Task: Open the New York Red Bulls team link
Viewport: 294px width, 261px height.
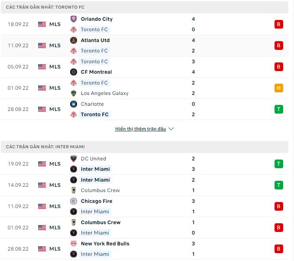Action: 105,244
